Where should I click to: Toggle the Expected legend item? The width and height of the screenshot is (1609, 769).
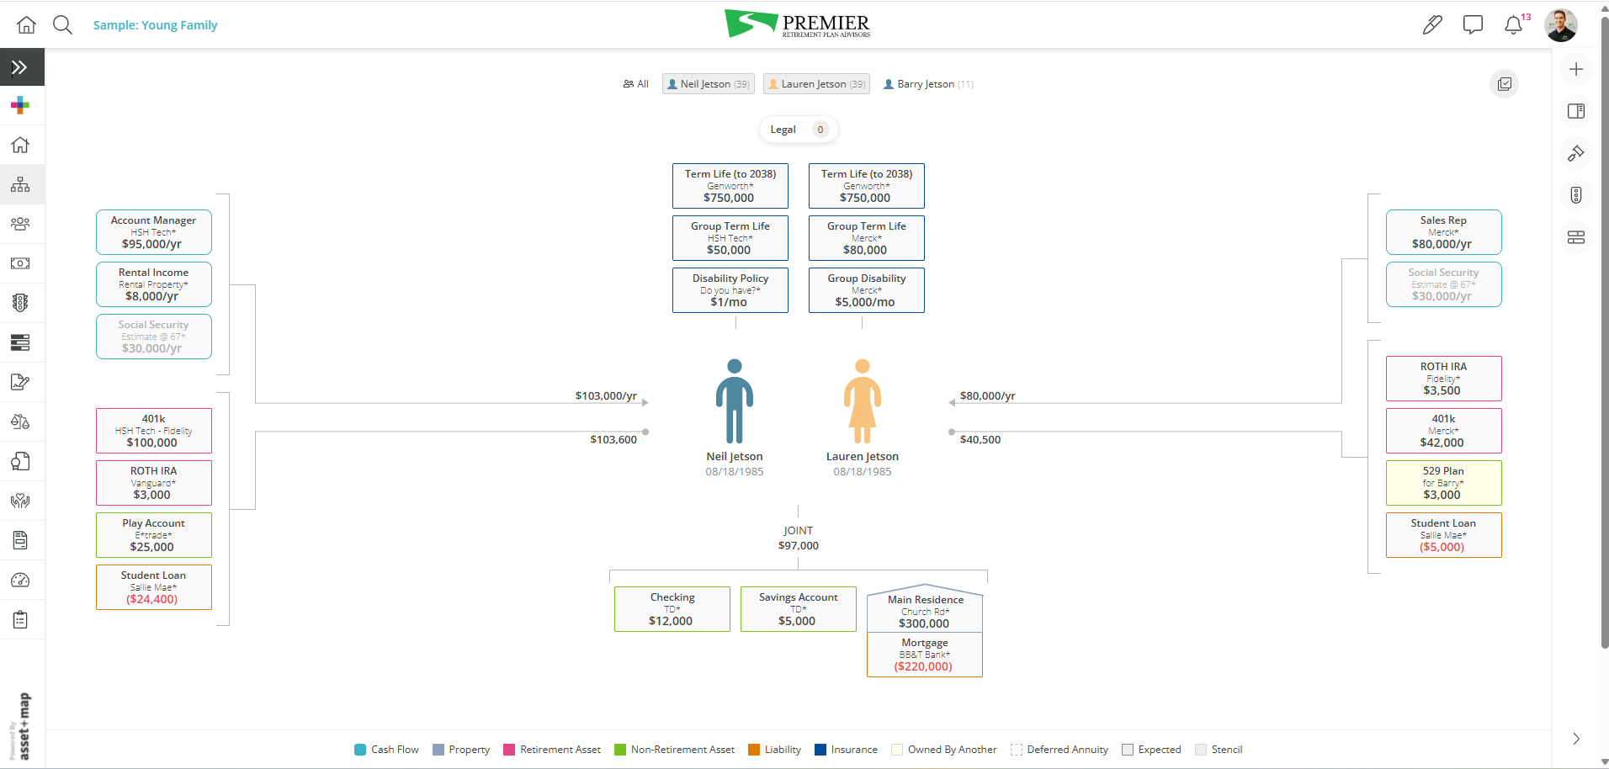1151,750
